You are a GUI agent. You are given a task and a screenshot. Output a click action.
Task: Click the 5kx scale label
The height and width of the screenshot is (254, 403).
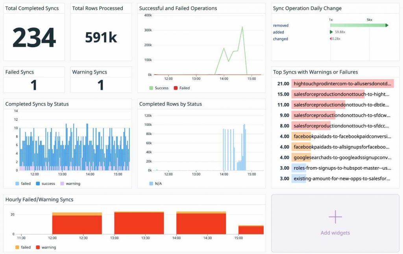[369, 19]
